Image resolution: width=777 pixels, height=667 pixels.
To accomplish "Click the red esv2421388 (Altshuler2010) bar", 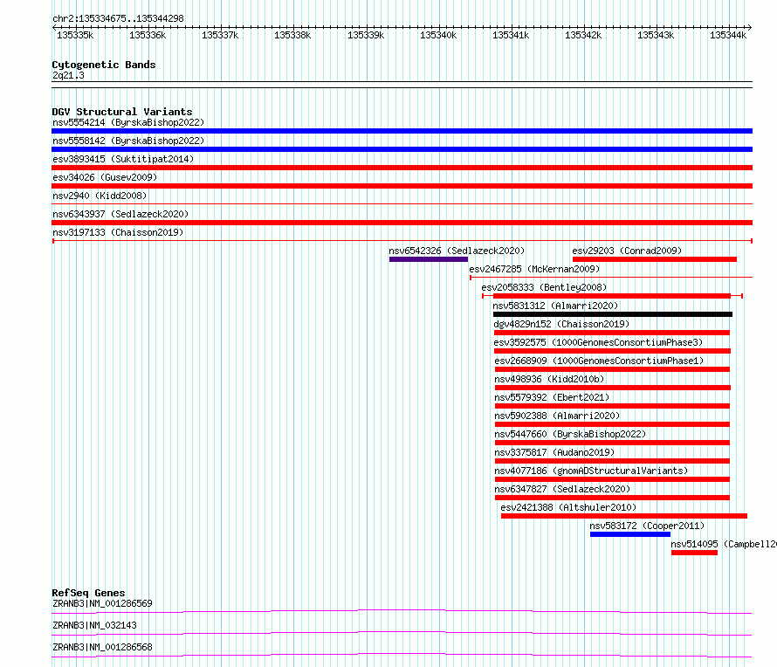I will pos(624,516).
